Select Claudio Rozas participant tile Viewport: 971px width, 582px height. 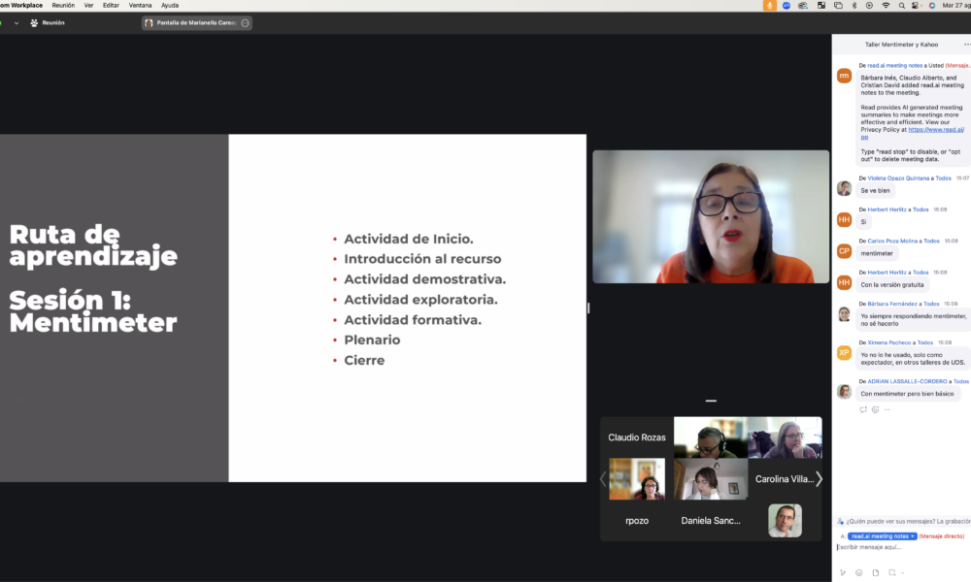pyautogui.click(x=637, y=437)
